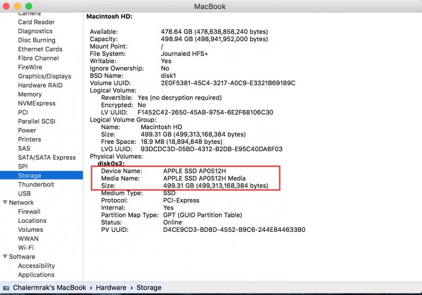
Task: Click the LVG UUID value 93DCDC3D-05BD-4312-B2DB-E95C40DA6F03
Action: tap(212, 149)
